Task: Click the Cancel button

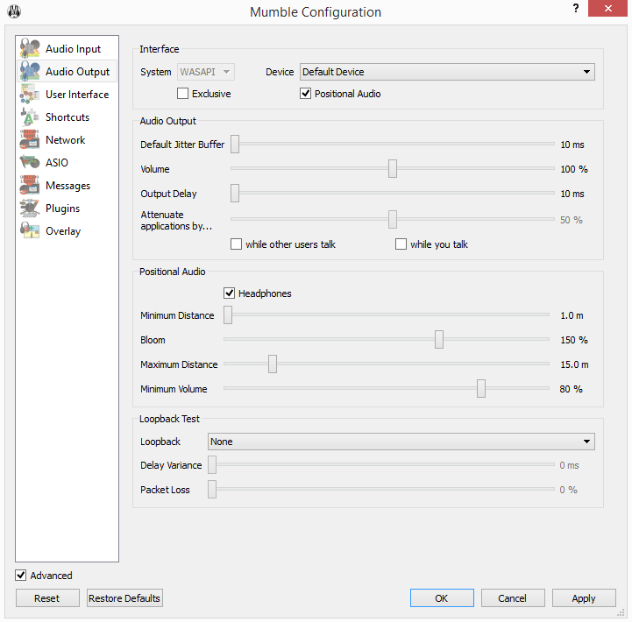Action: coord(513,598)
